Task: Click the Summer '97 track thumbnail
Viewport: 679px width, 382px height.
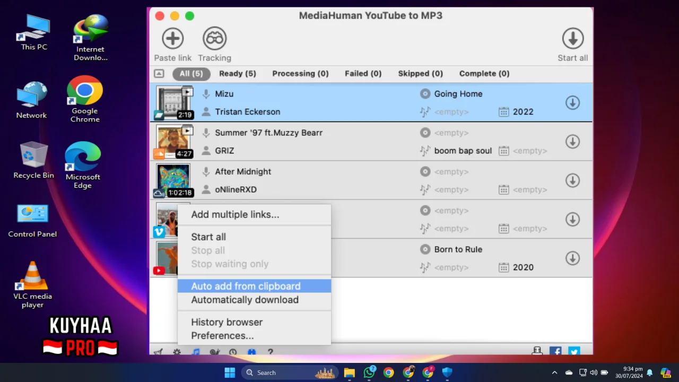Action: point(173,141)
